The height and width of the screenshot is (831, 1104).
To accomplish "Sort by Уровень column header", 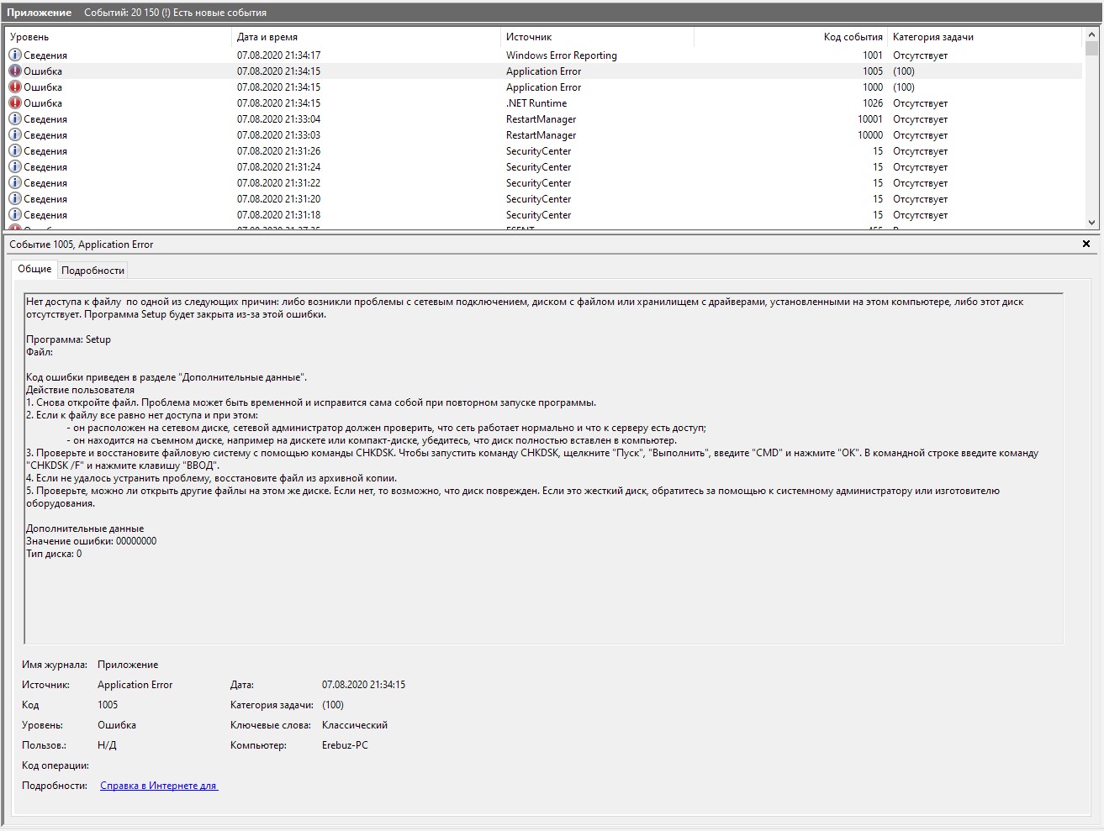I will (119, 37).
